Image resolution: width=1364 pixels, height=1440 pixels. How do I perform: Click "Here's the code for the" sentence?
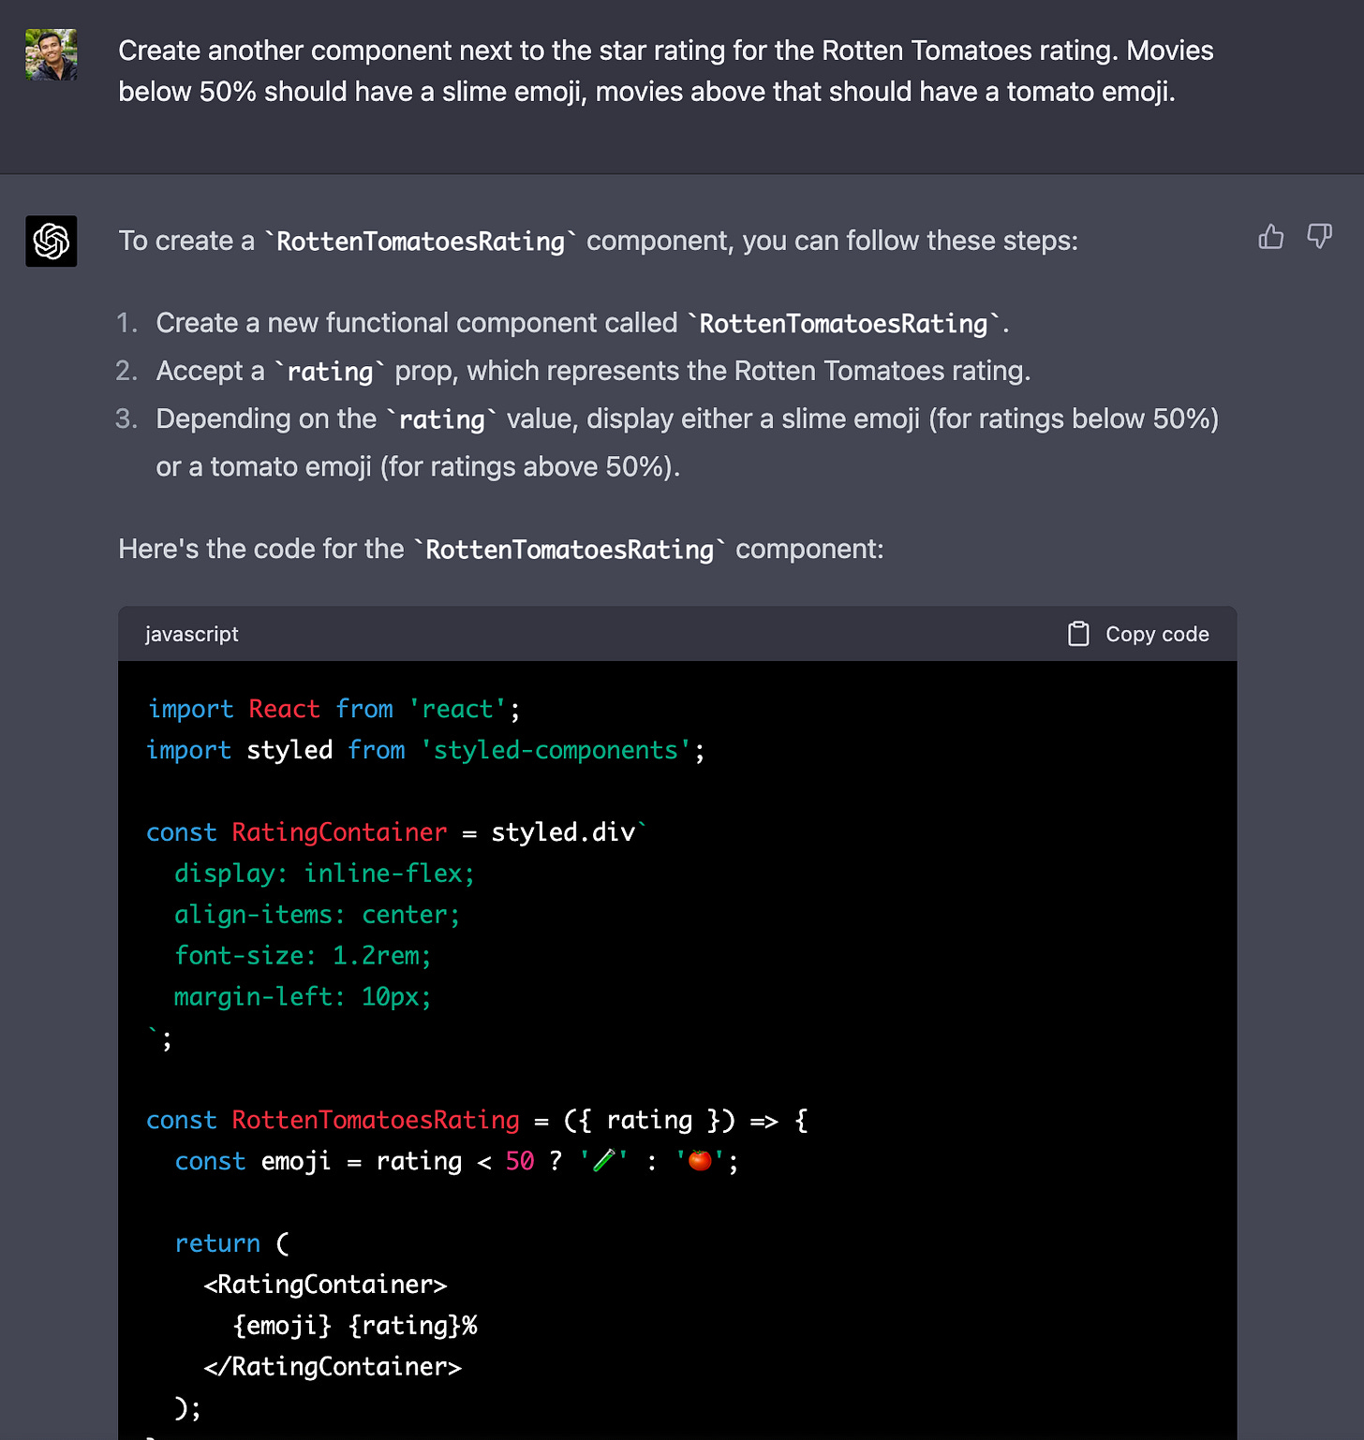(501, 549)
